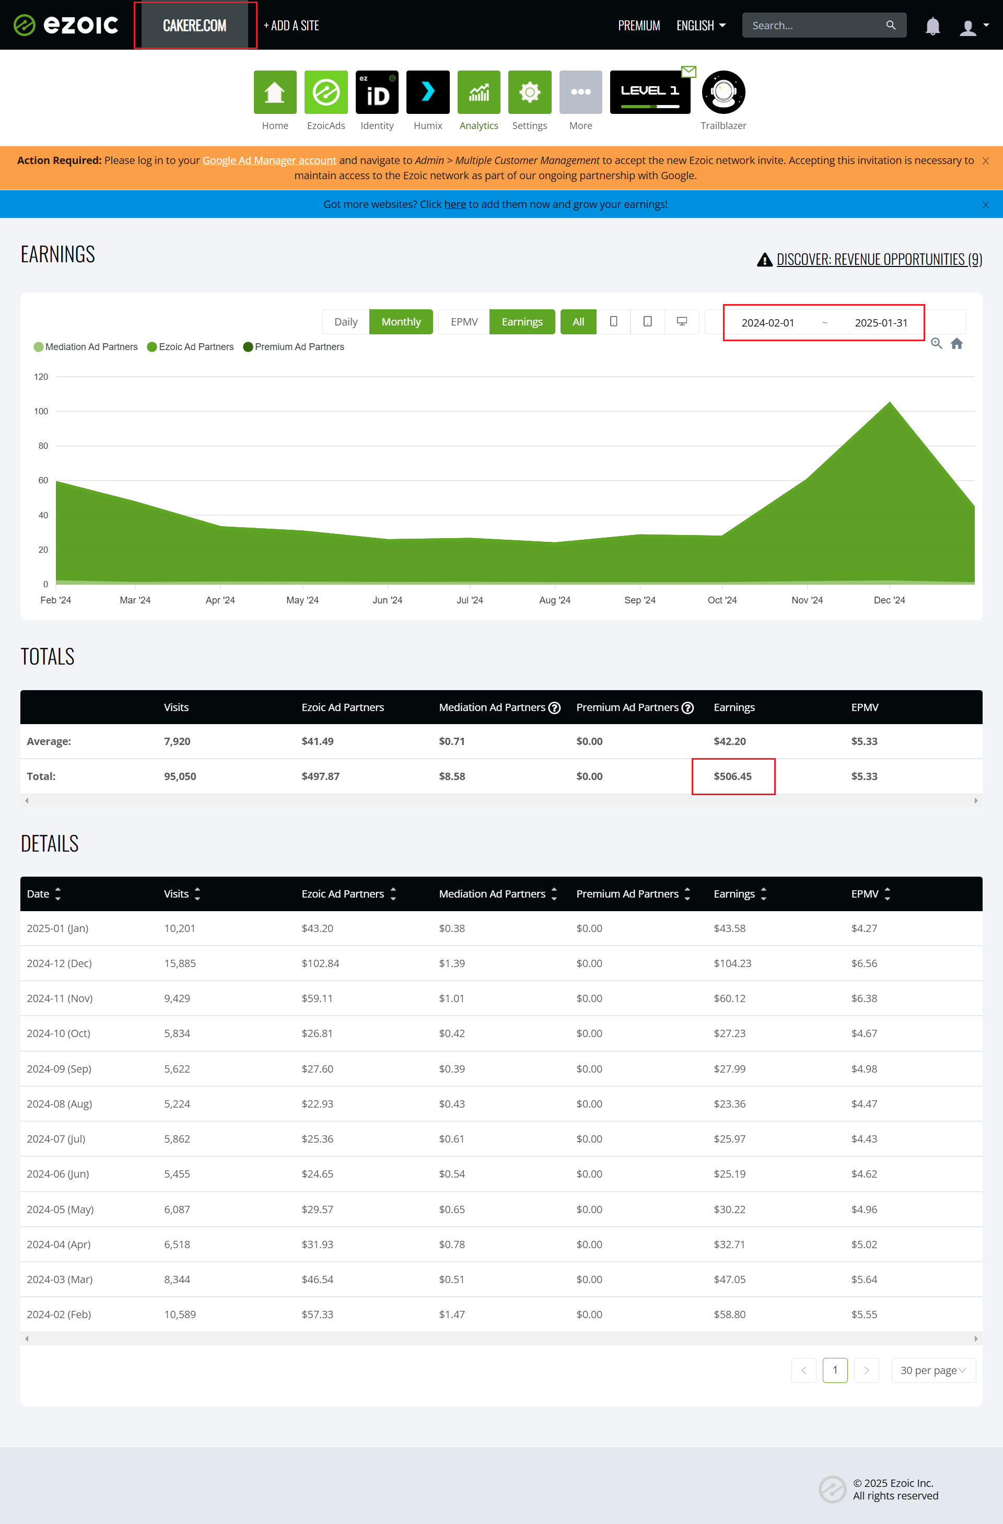Click the previous page arrow
The width and height of the screenshot is (1003, 1524).
click(x=803, y=1370)
